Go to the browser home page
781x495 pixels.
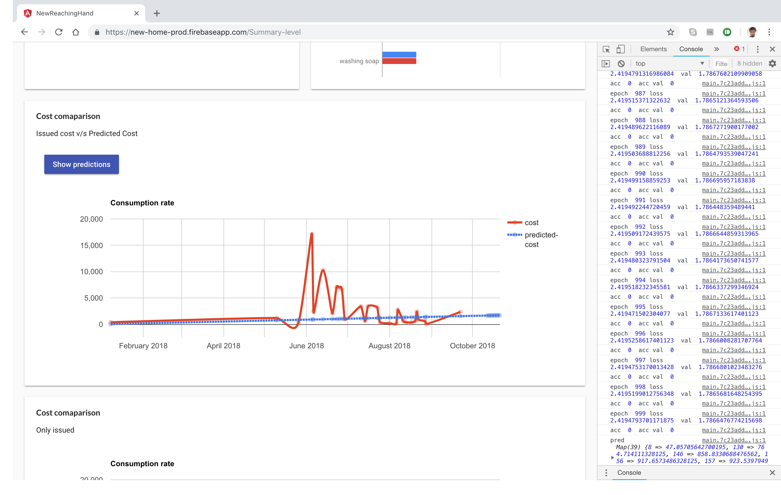(75, 32)
